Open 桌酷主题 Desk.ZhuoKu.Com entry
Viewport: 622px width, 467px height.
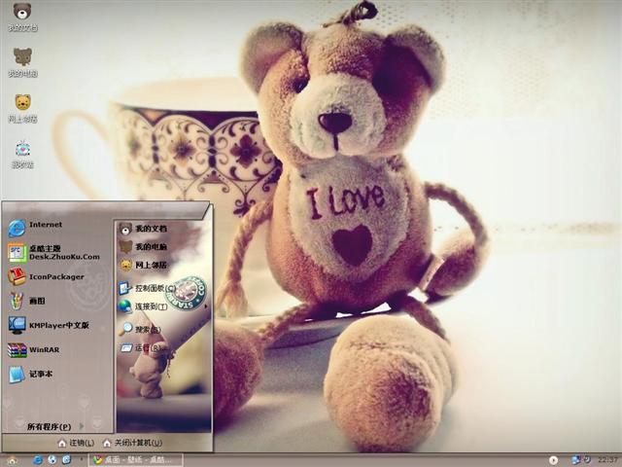click(x=54, y=253)
